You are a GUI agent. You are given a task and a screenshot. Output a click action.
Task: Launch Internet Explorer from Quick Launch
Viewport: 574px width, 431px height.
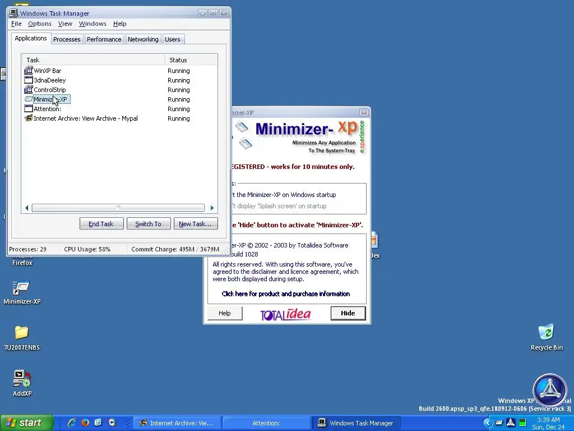[72, 423]
